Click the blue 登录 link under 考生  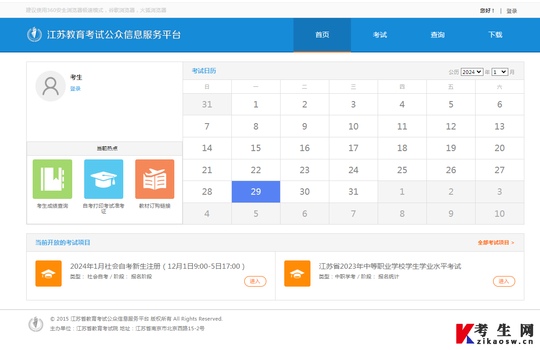tap(75, 89)
